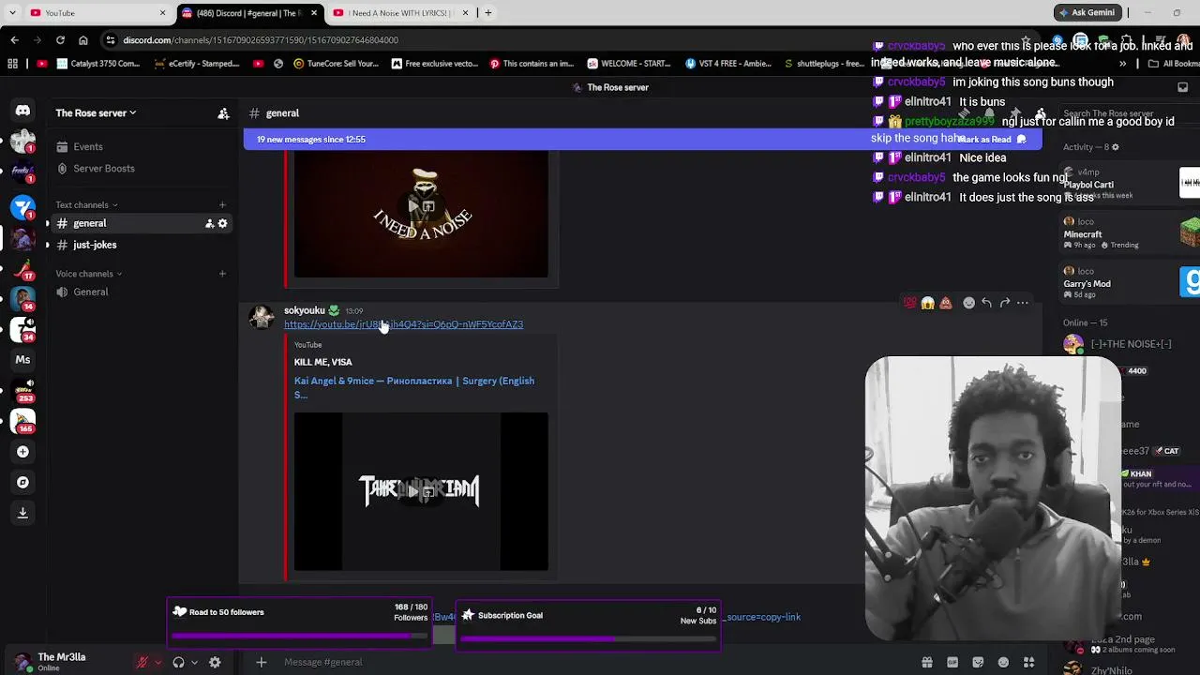Click Ask Gemini button

[1087, 13]
